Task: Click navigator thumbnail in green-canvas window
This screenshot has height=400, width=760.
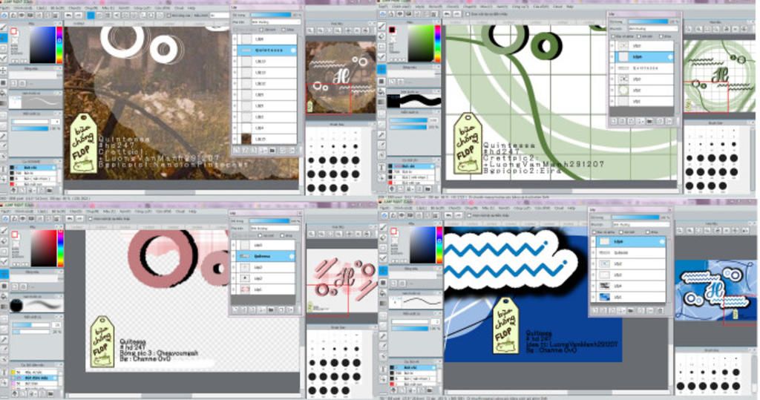Action: point(719,76)
